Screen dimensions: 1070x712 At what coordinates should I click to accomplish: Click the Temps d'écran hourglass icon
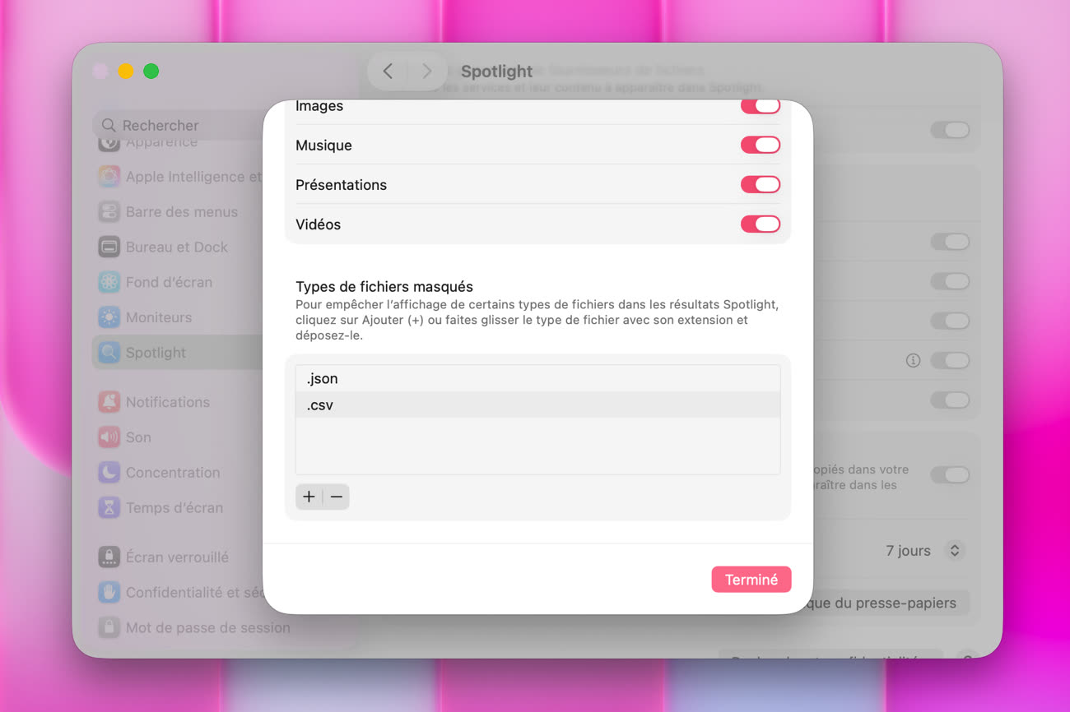pos(109,508)
